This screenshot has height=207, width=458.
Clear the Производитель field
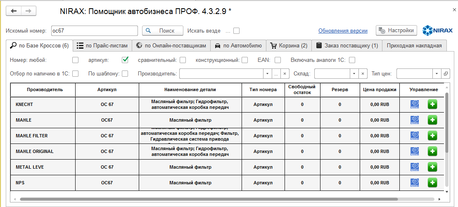285,74
